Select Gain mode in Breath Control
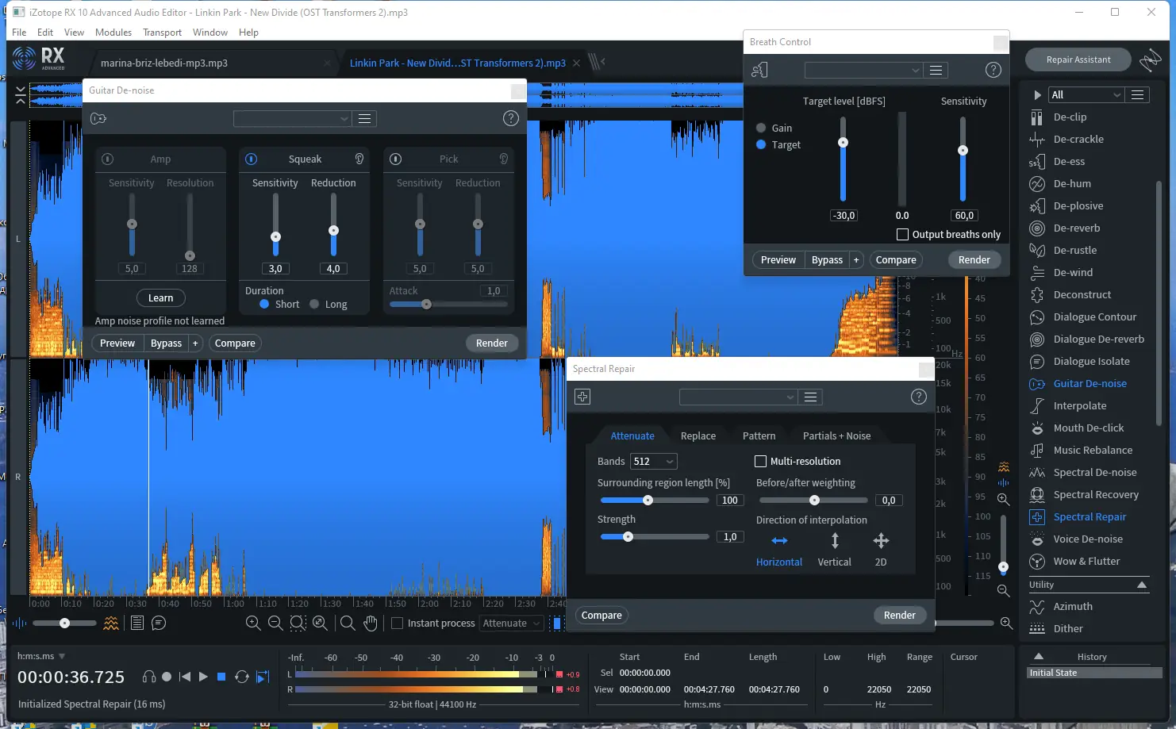1176x729 pixels. tap(761, 128)
